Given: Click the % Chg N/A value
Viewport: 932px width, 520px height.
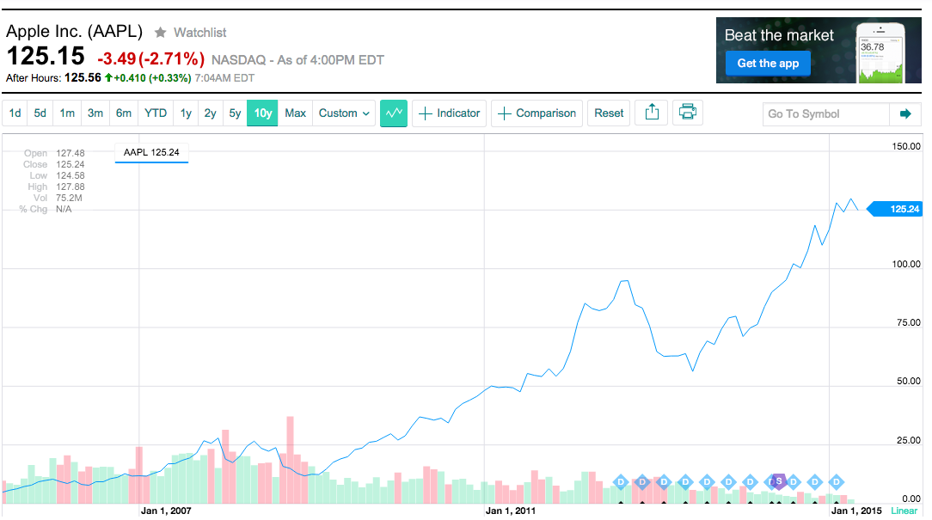Looking at the screenshot, I should [x=64, y=209].
